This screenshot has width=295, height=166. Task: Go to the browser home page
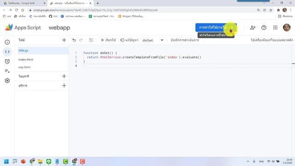coord(23,10)
